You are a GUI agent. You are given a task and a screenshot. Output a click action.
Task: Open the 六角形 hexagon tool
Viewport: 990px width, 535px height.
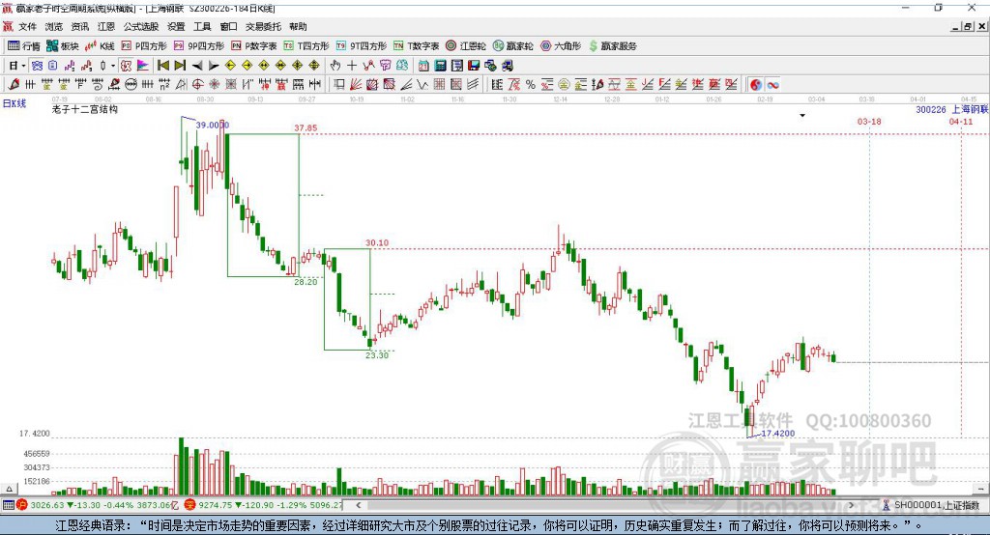click(x=561, y=46)
